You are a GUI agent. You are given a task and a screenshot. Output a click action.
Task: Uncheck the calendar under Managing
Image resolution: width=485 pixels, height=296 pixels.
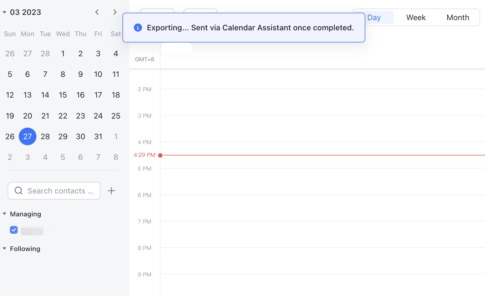coord(14,230)
